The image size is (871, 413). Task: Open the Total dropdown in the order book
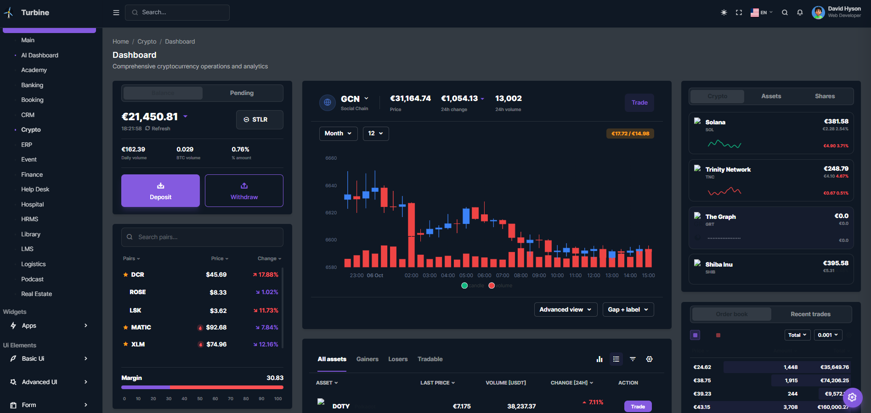pyautogui.click(x=797, y=335)
